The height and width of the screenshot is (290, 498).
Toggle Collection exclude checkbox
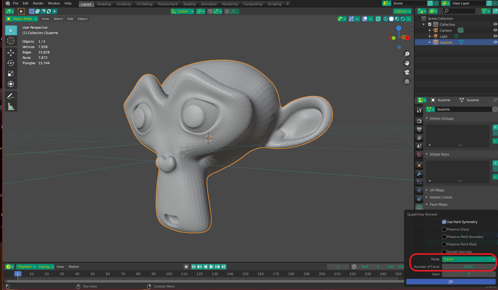pos(430,24)
